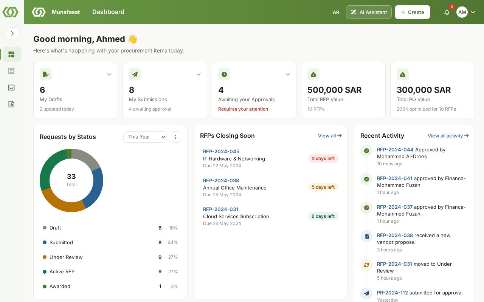
Task: Select the Active RFP legend row
Action: tap(110, 271)
